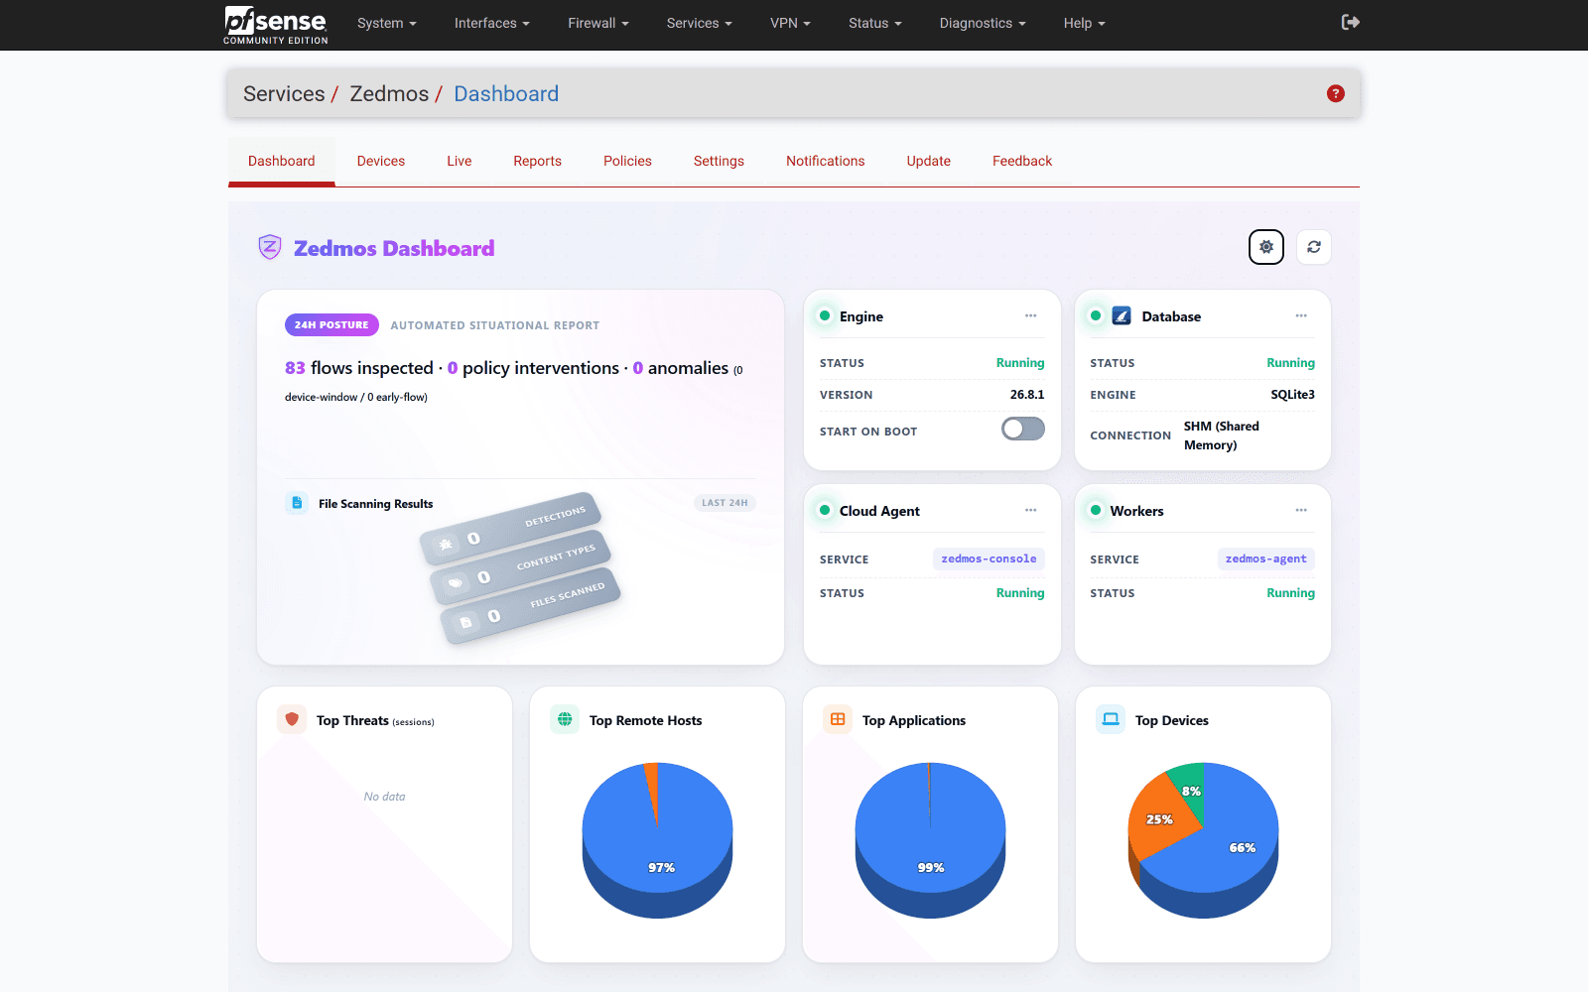Viewport: 1588px width, 992px height.
Task: Expand the Help menu
Action: [x=1085, y=23]
